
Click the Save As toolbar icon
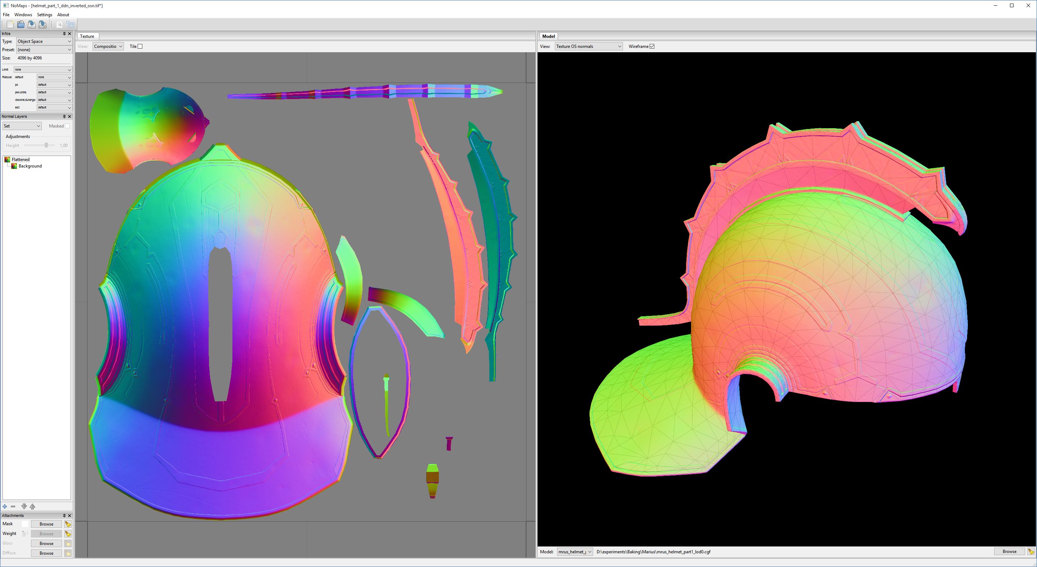point(42,24)
